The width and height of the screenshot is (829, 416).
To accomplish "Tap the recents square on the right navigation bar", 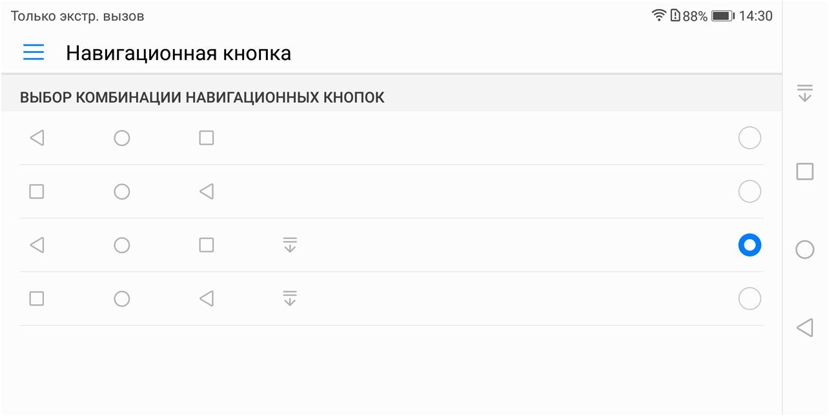I will click(x=805, y=170).
